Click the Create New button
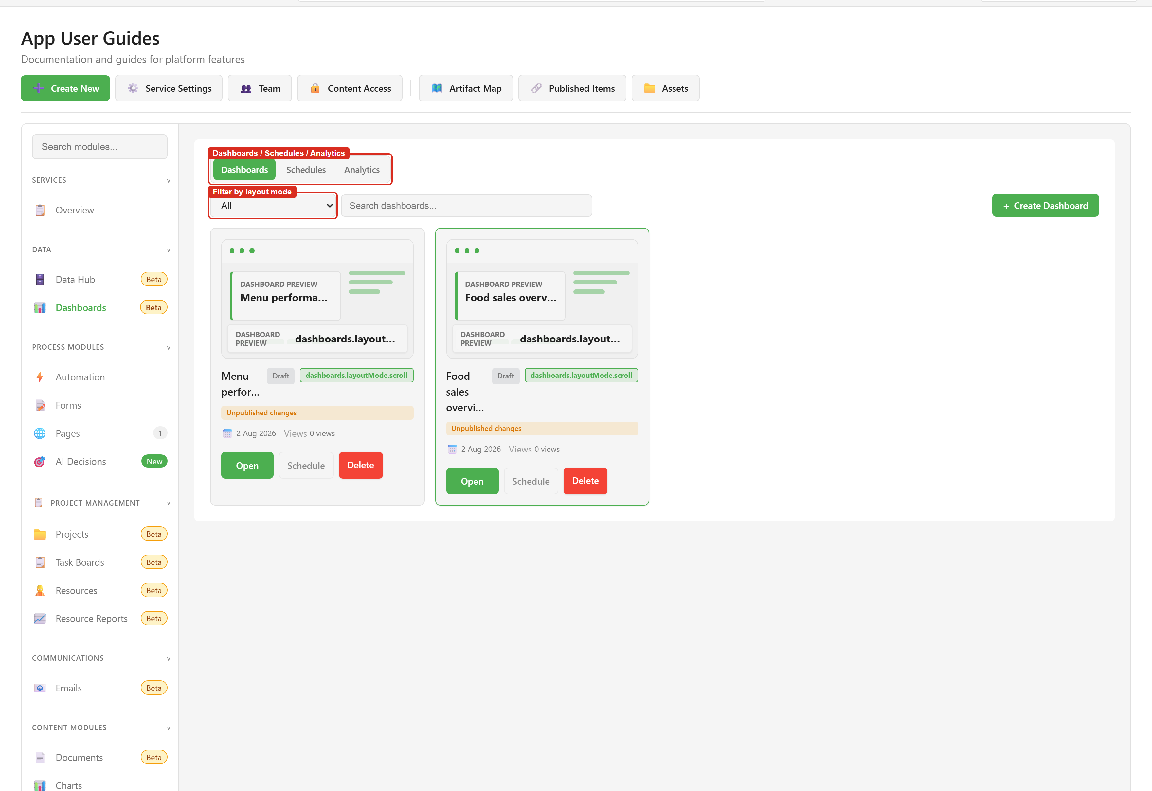 pyautogui.click(x=65, y=88)
